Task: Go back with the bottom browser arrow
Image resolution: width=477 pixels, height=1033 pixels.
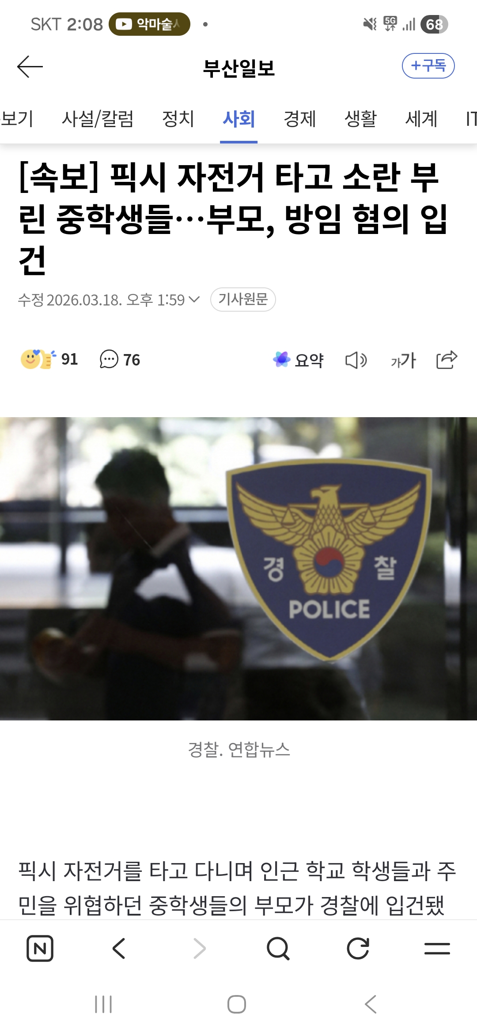Action: pyautogui.click(x=119, y=948)
